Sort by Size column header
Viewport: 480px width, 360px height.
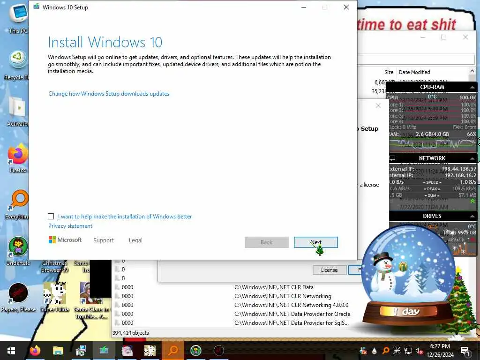click(x=389, y=72)
